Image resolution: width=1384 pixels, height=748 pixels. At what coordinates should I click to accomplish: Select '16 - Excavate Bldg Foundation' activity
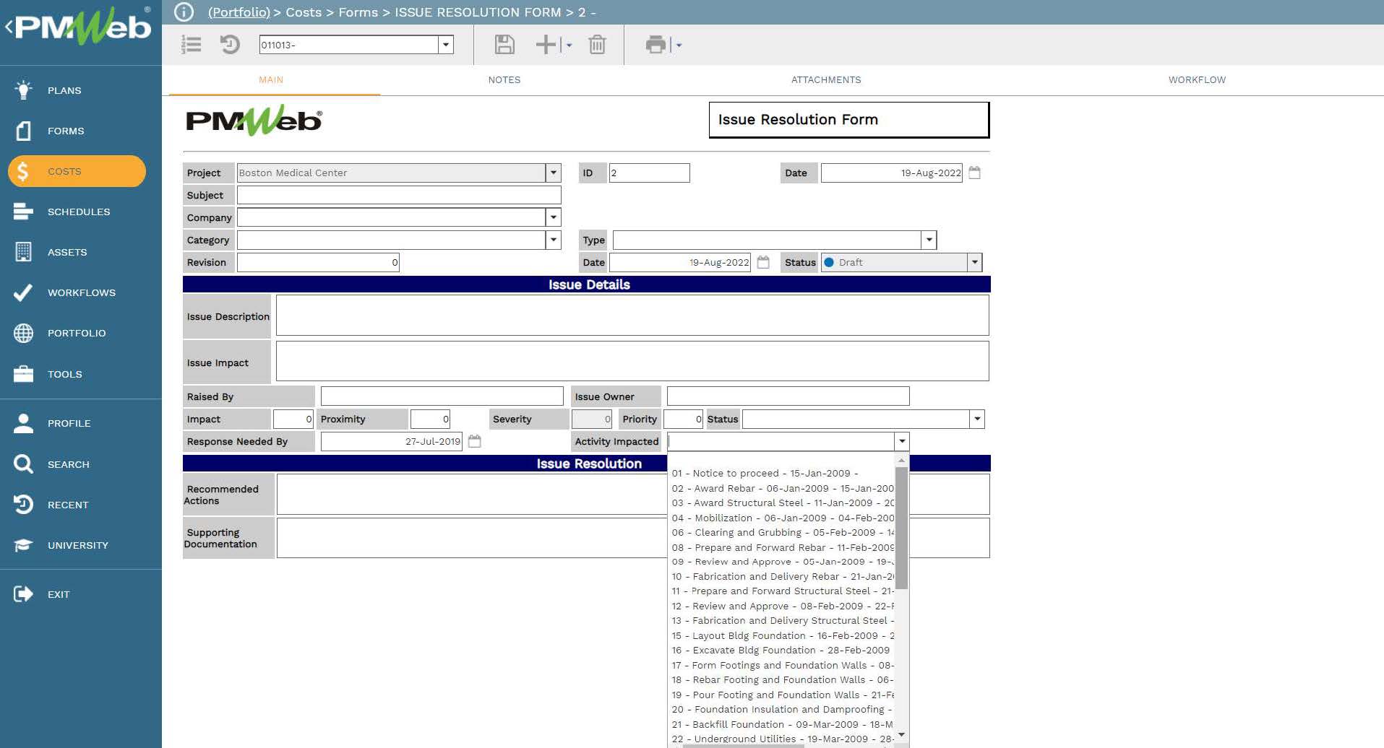pyautogui.click(x=781, y=650)
